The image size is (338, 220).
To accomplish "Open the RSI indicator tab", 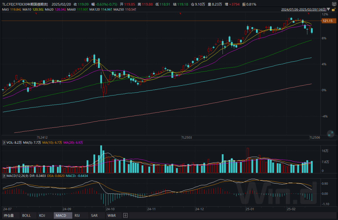I will [x=77, y=215].
